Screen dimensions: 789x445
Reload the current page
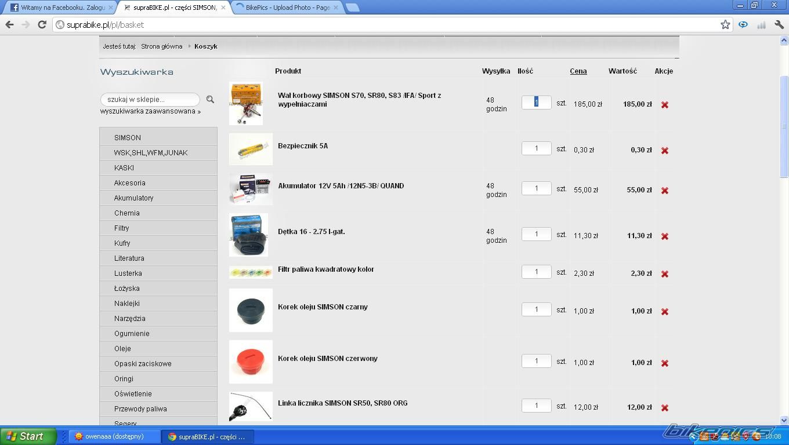[x=42, y=24]
